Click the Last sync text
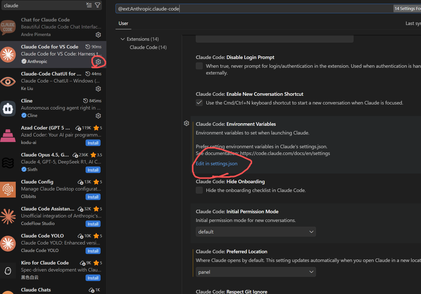 coord(413,23)
